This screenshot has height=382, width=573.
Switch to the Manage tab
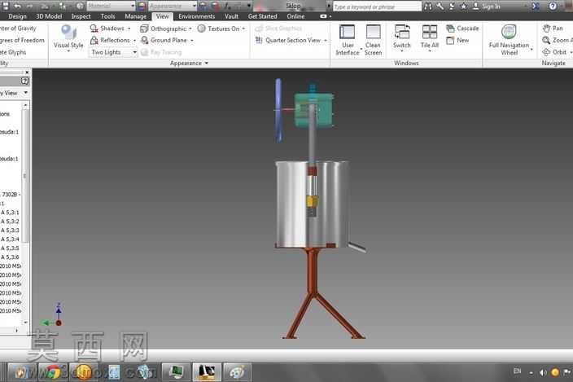pos(135,16)
